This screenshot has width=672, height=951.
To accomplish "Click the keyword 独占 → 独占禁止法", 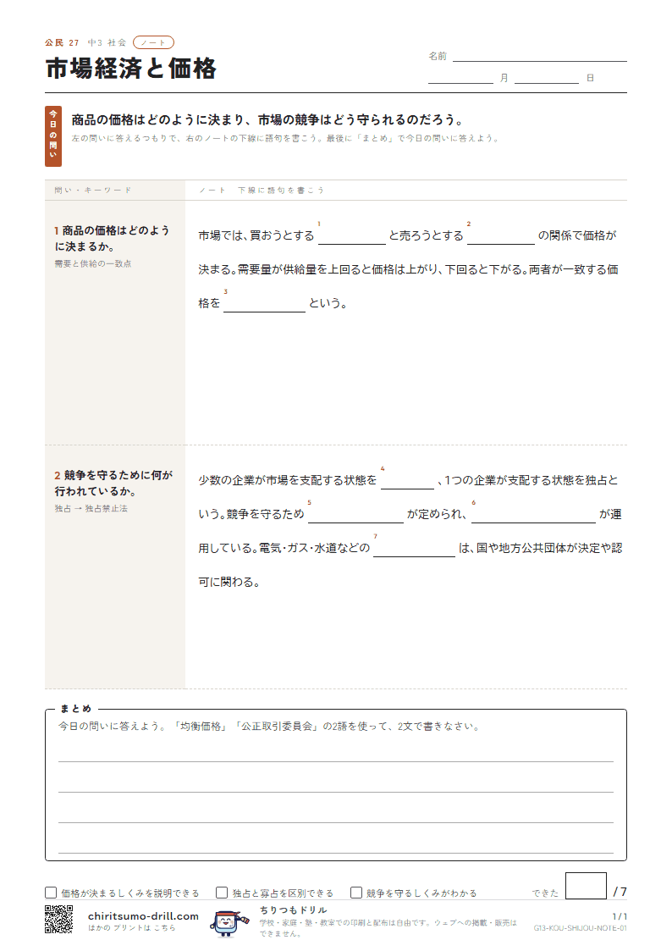I will click(x=91, y=509).
